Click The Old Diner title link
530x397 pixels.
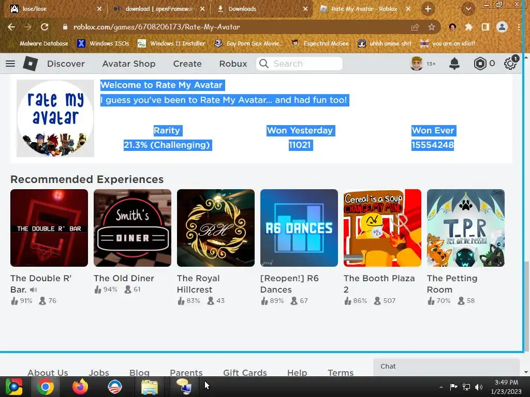click(124, 278)
